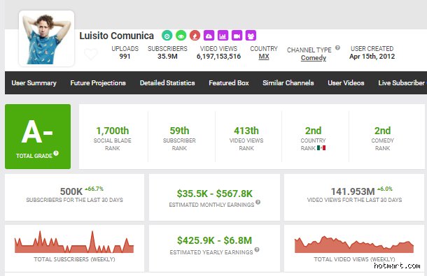Click the heart favorite icon
This screenshot has width=427, height=276.
pyautogui.click(x=91, y=54)
